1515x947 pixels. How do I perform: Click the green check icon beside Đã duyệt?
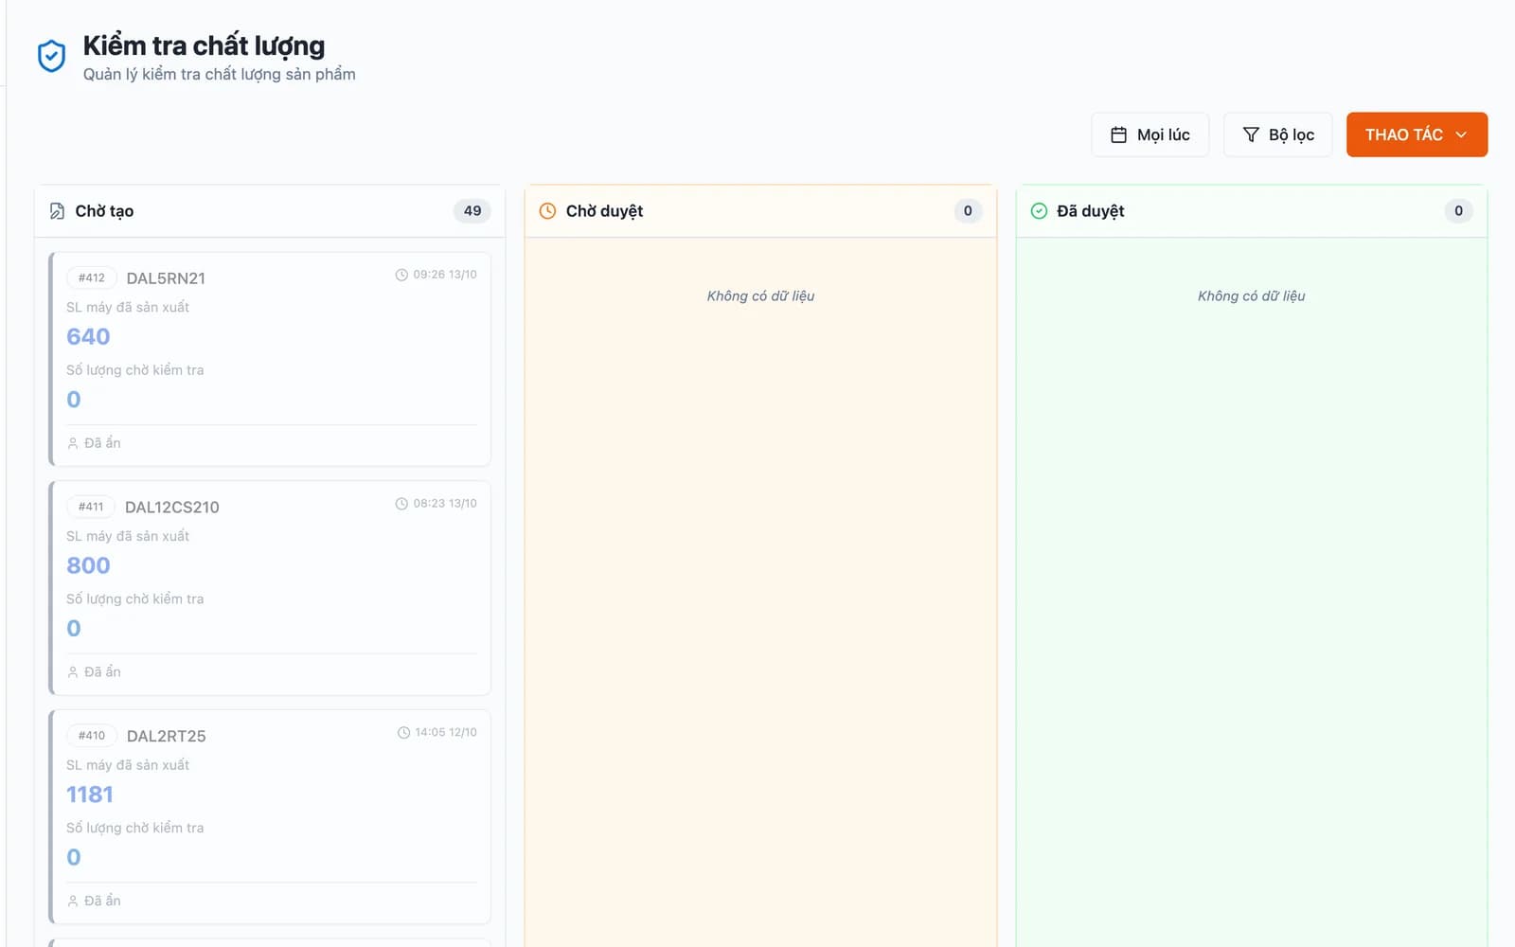(x=1039, y=211)
